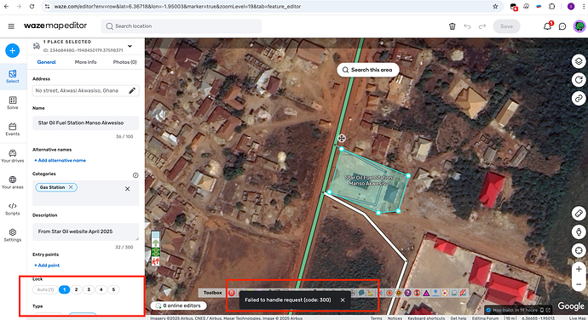Copy the permalink with the link icon
The height and width of the screenshot is (320, 588).
pyautogui.click(x=579, y=98)
